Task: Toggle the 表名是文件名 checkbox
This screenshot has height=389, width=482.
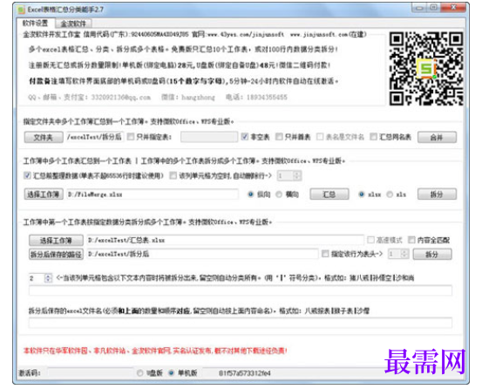Action: (x=320, y=137)
